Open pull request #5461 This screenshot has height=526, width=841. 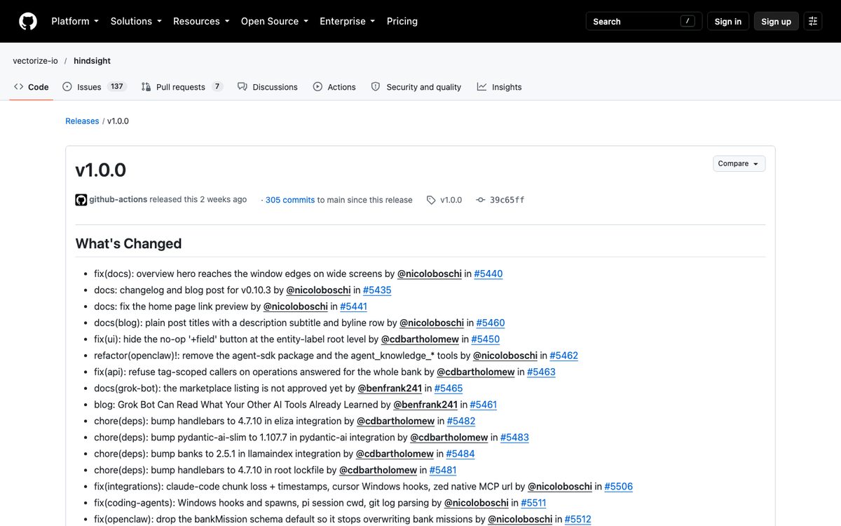(484, 405)
